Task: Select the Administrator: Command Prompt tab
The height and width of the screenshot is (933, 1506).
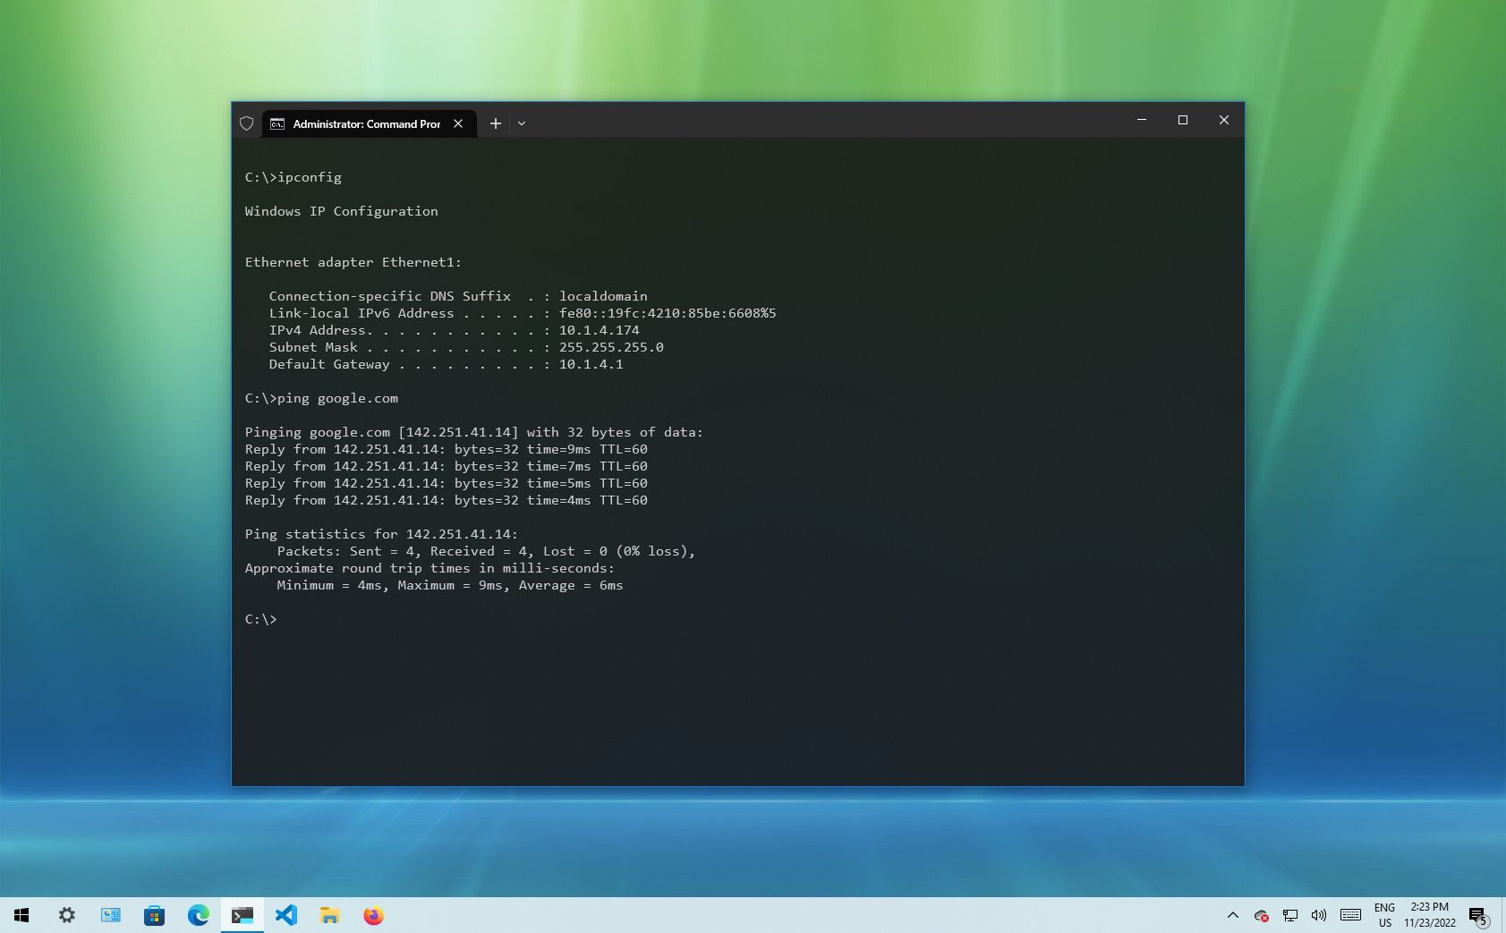Action: 365,123
